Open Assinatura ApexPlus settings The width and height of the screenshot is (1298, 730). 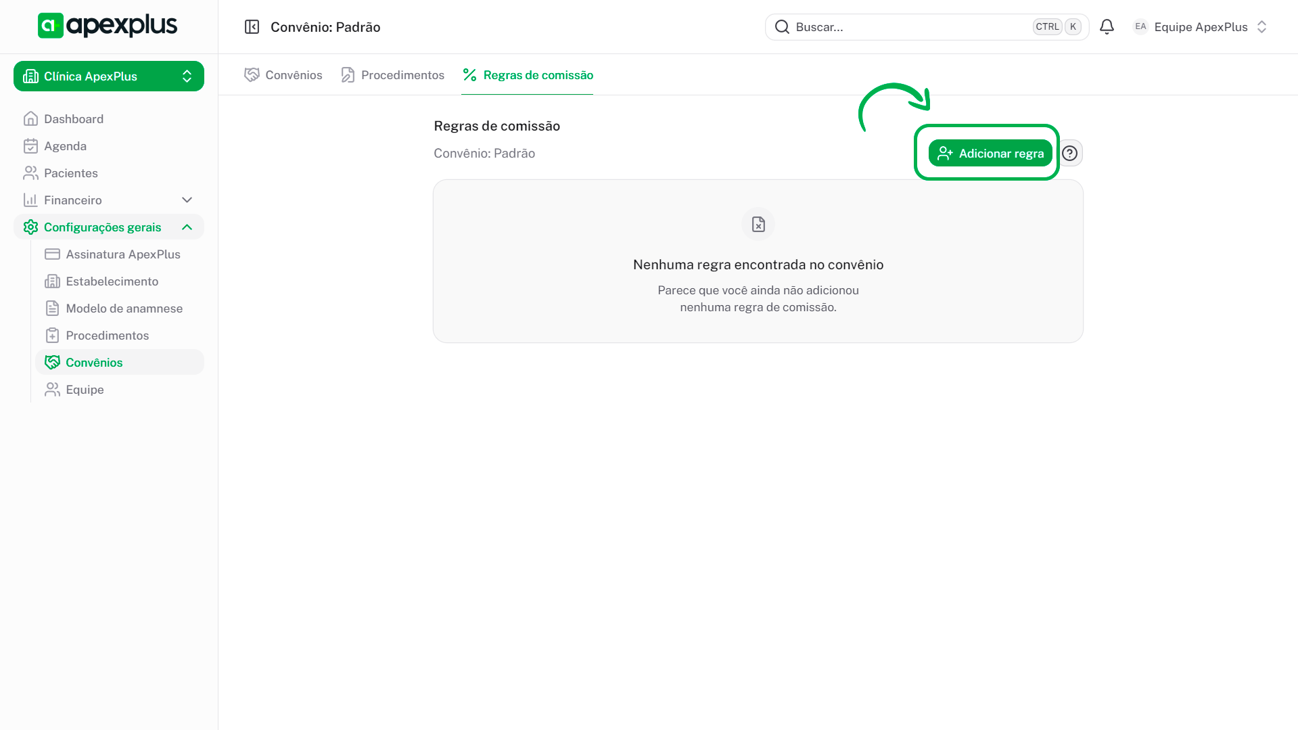pos(122,254)
